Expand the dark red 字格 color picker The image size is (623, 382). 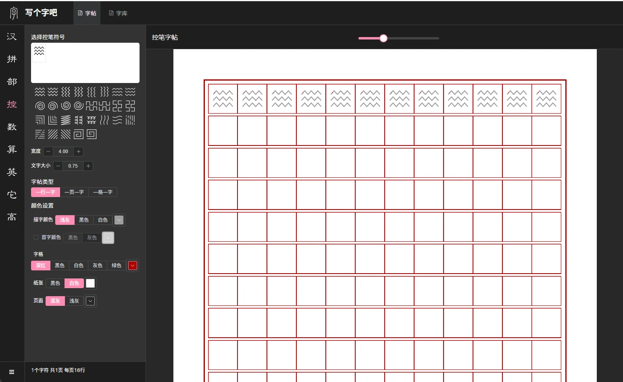pyautogui.click(x=133, y=266)
